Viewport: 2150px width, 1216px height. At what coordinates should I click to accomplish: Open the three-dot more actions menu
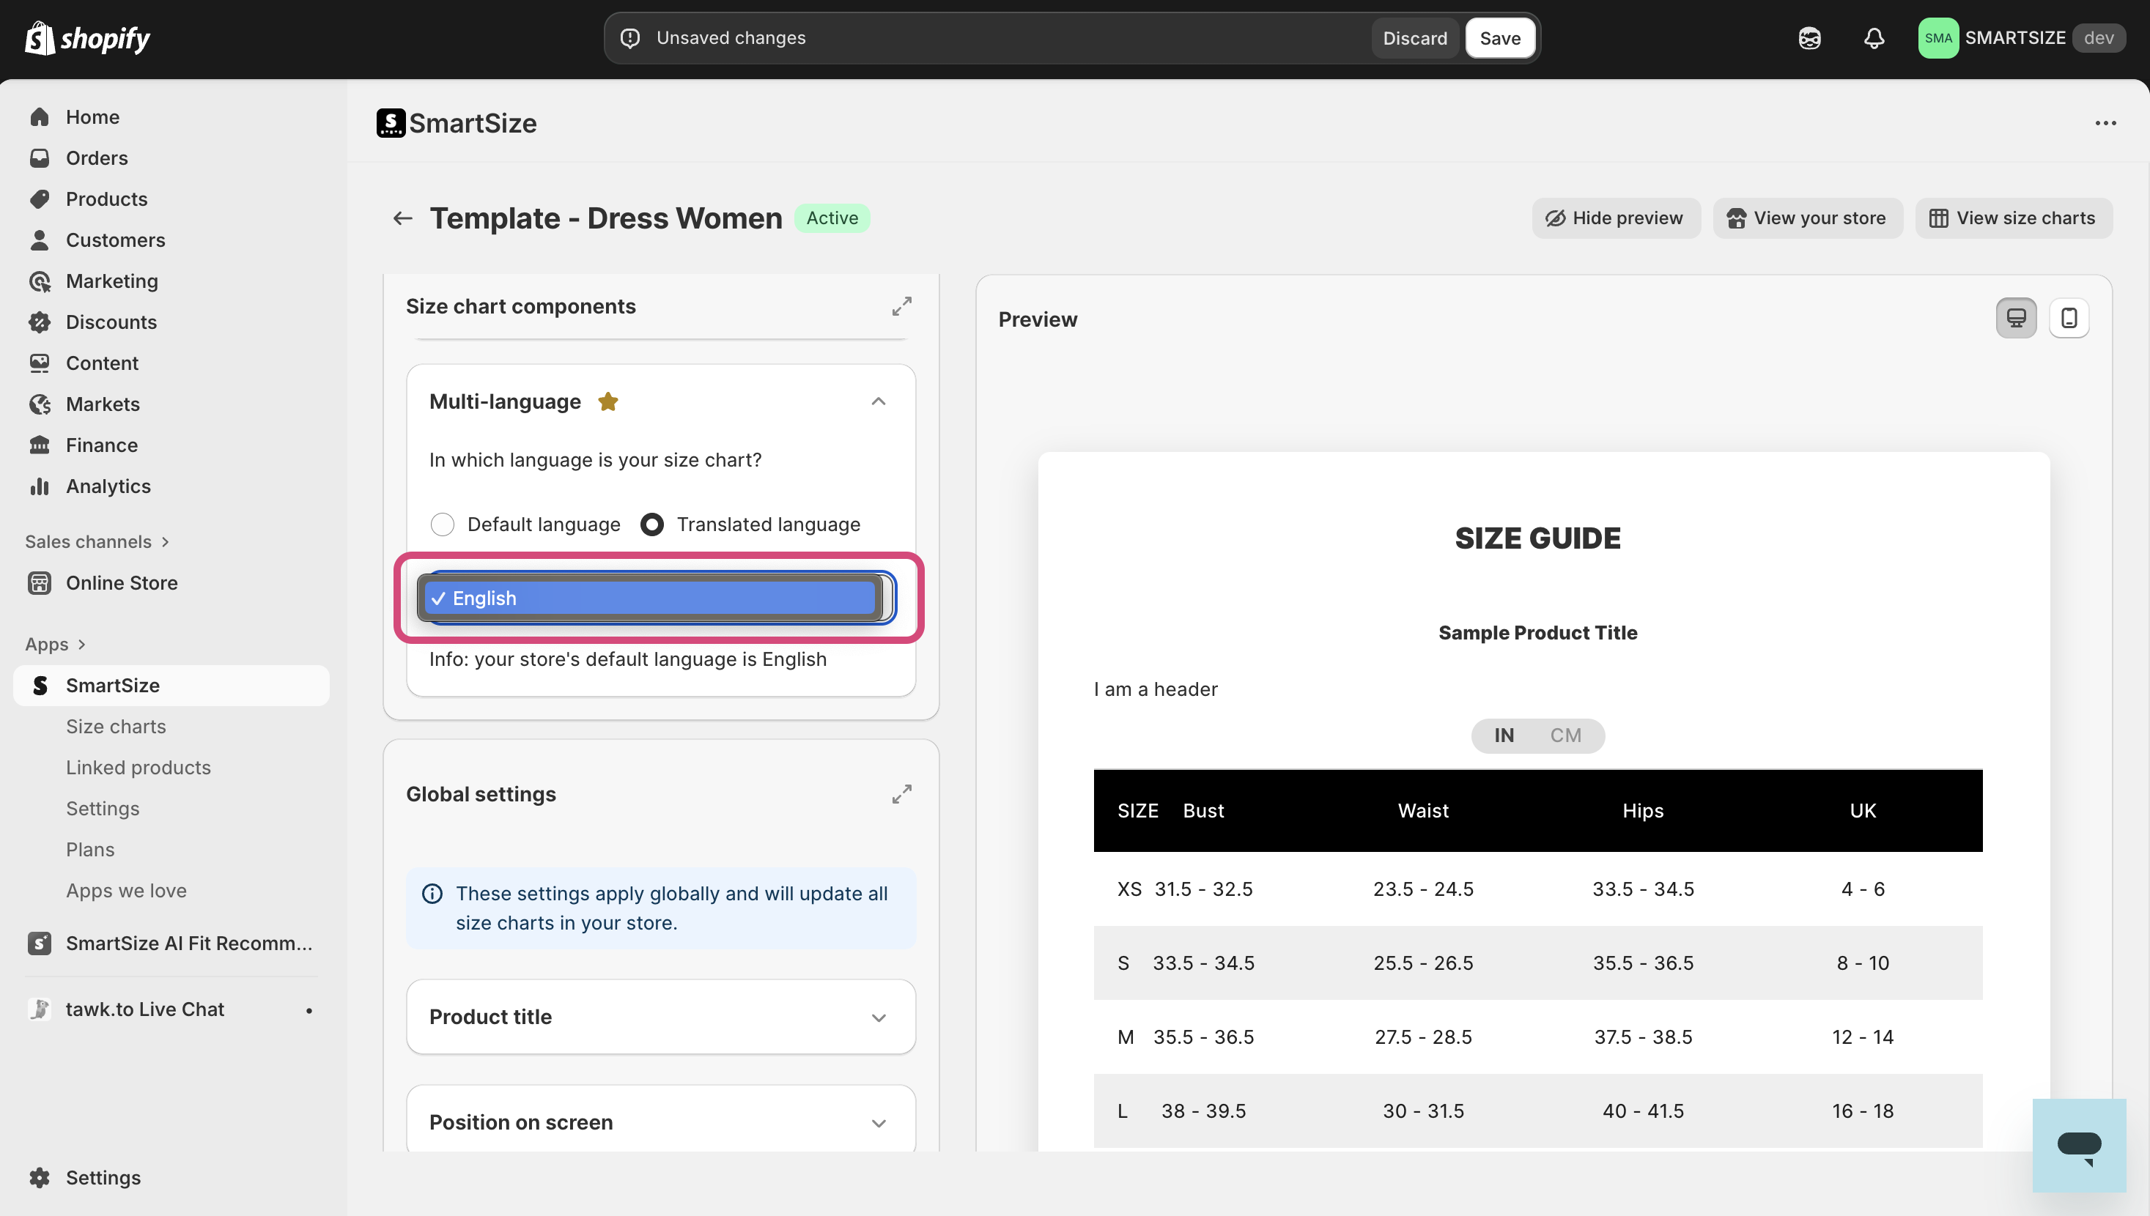[x=2105, y=124]
